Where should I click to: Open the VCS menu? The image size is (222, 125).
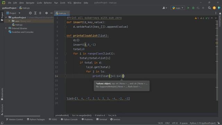pos(69,3)
